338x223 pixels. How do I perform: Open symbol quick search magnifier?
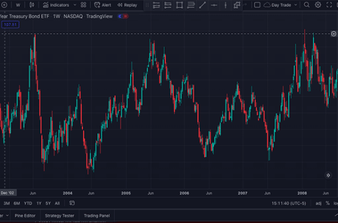click(x=307, y=5)
